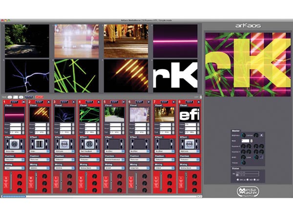Click the MediaMaster logo
The height and width of the screenshot is (220, 293).
click(248, 192)
